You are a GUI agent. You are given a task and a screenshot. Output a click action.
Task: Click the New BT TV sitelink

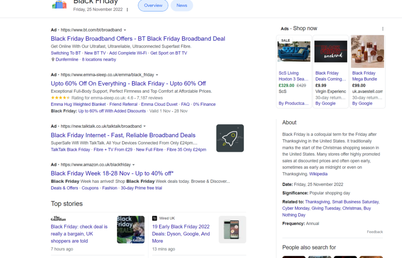(95, 53)
